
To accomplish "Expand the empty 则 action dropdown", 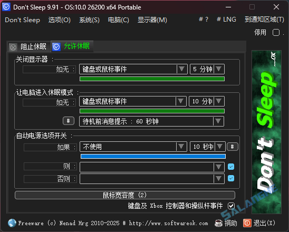I will [152, 167].
